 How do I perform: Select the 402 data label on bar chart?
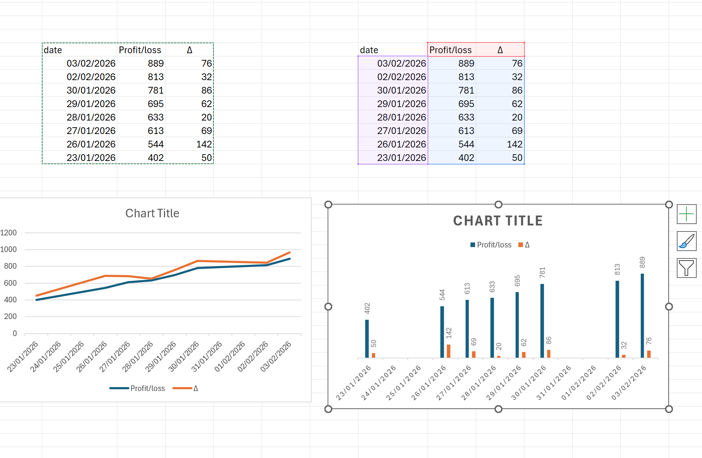tap(367, 308)
